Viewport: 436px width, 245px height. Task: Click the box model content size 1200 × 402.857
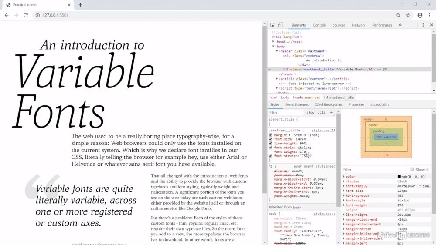click(x=386, y=137)
